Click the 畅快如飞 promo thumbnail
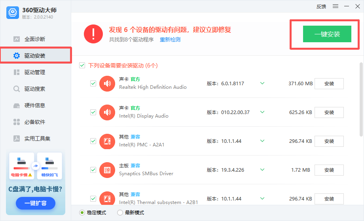364x221 pixels. click(49, 166)
